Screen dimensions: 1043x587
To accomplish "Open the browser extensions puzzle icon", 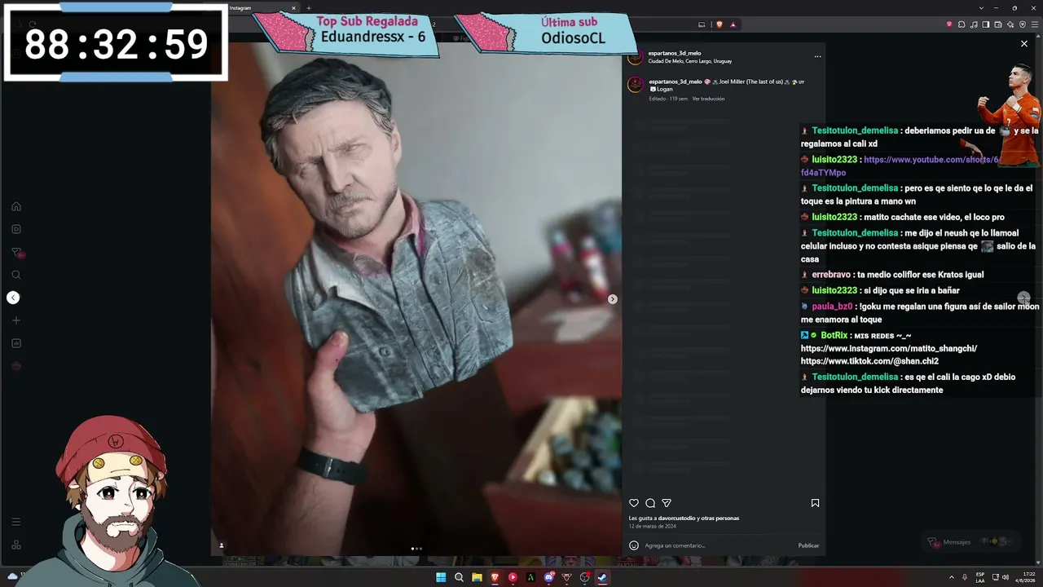I will click(x=962, y=24).
